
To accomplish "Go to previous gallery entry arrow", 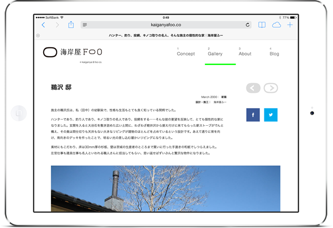I will [253, 88].
